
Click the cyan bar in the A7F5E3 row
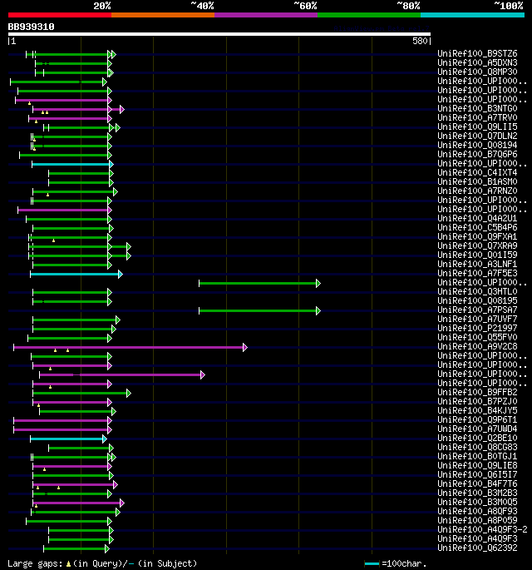[x=76, y=274]
